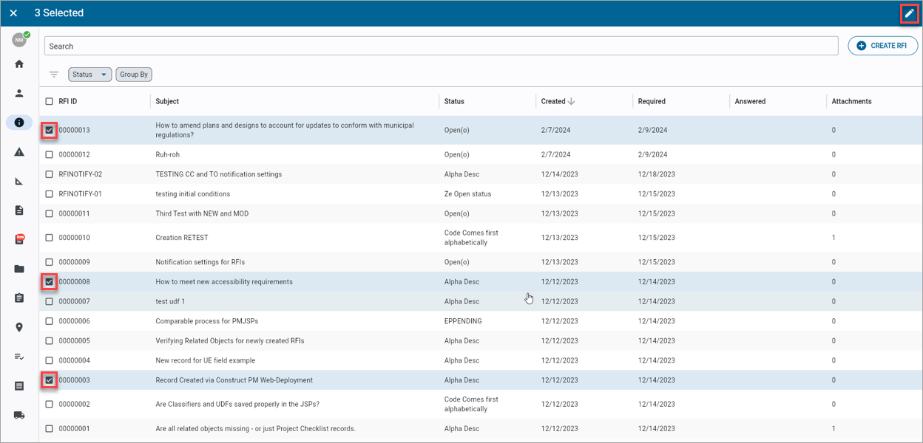Uncheck RFI 00000003 checkbox
923x443 pixels.
pyautogui.click(x=50, y=380)
